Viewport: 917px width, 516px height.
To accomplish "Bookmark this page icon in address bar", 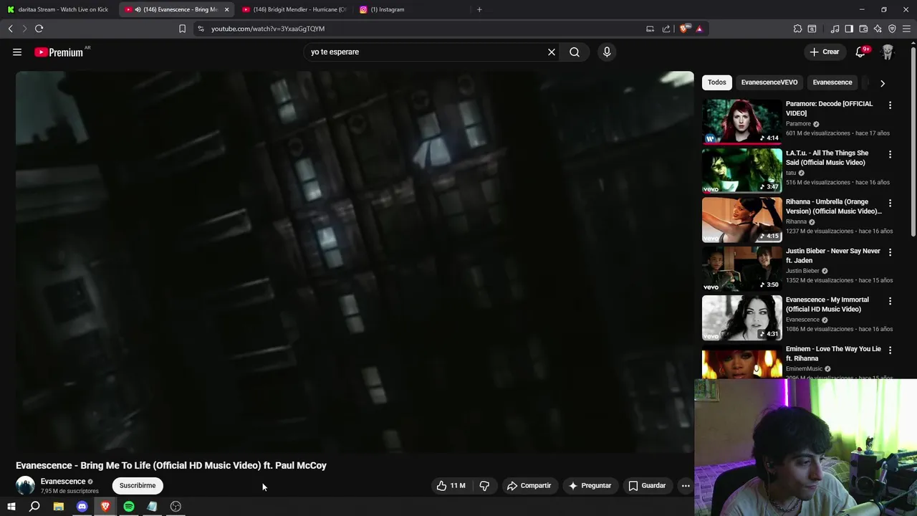I will click(182, 29).
